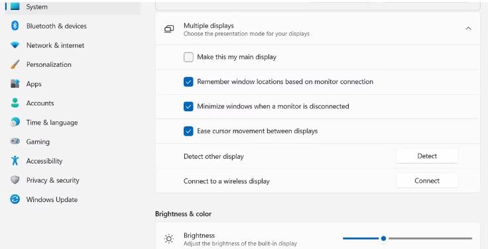
Task: Click Connect to a wireless display label
Action: [x=227, y=181]
